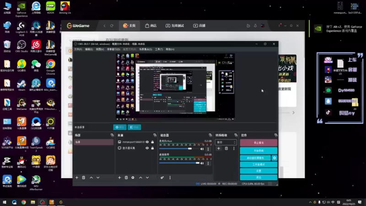This screenshot has height=206, width=366.
Task: Select the scene entry in the Scenes list
Action: (94, 142)
